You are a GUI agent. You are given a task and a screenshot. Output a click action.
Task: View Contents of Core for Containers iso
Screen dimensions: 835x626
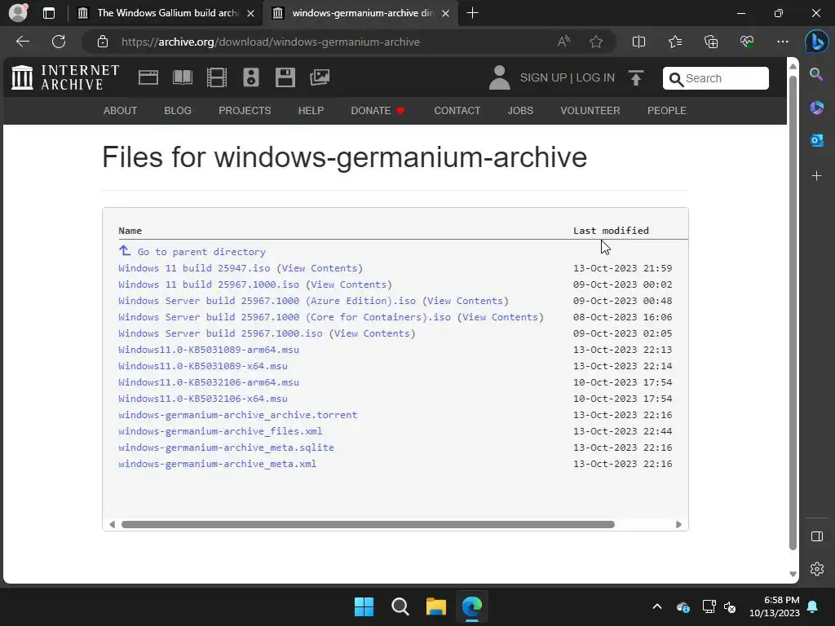coord(500,317)
